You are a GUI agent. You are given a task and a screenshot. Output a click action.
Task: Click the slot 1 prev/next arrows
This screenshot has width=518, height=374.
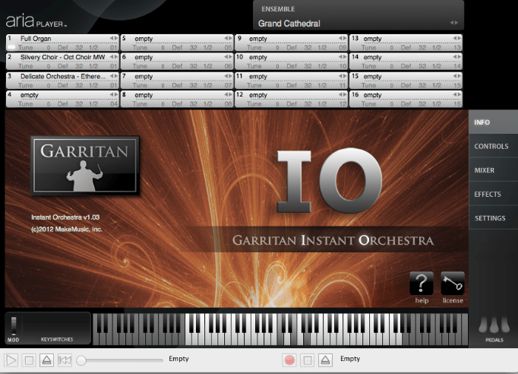coord(114,38)
